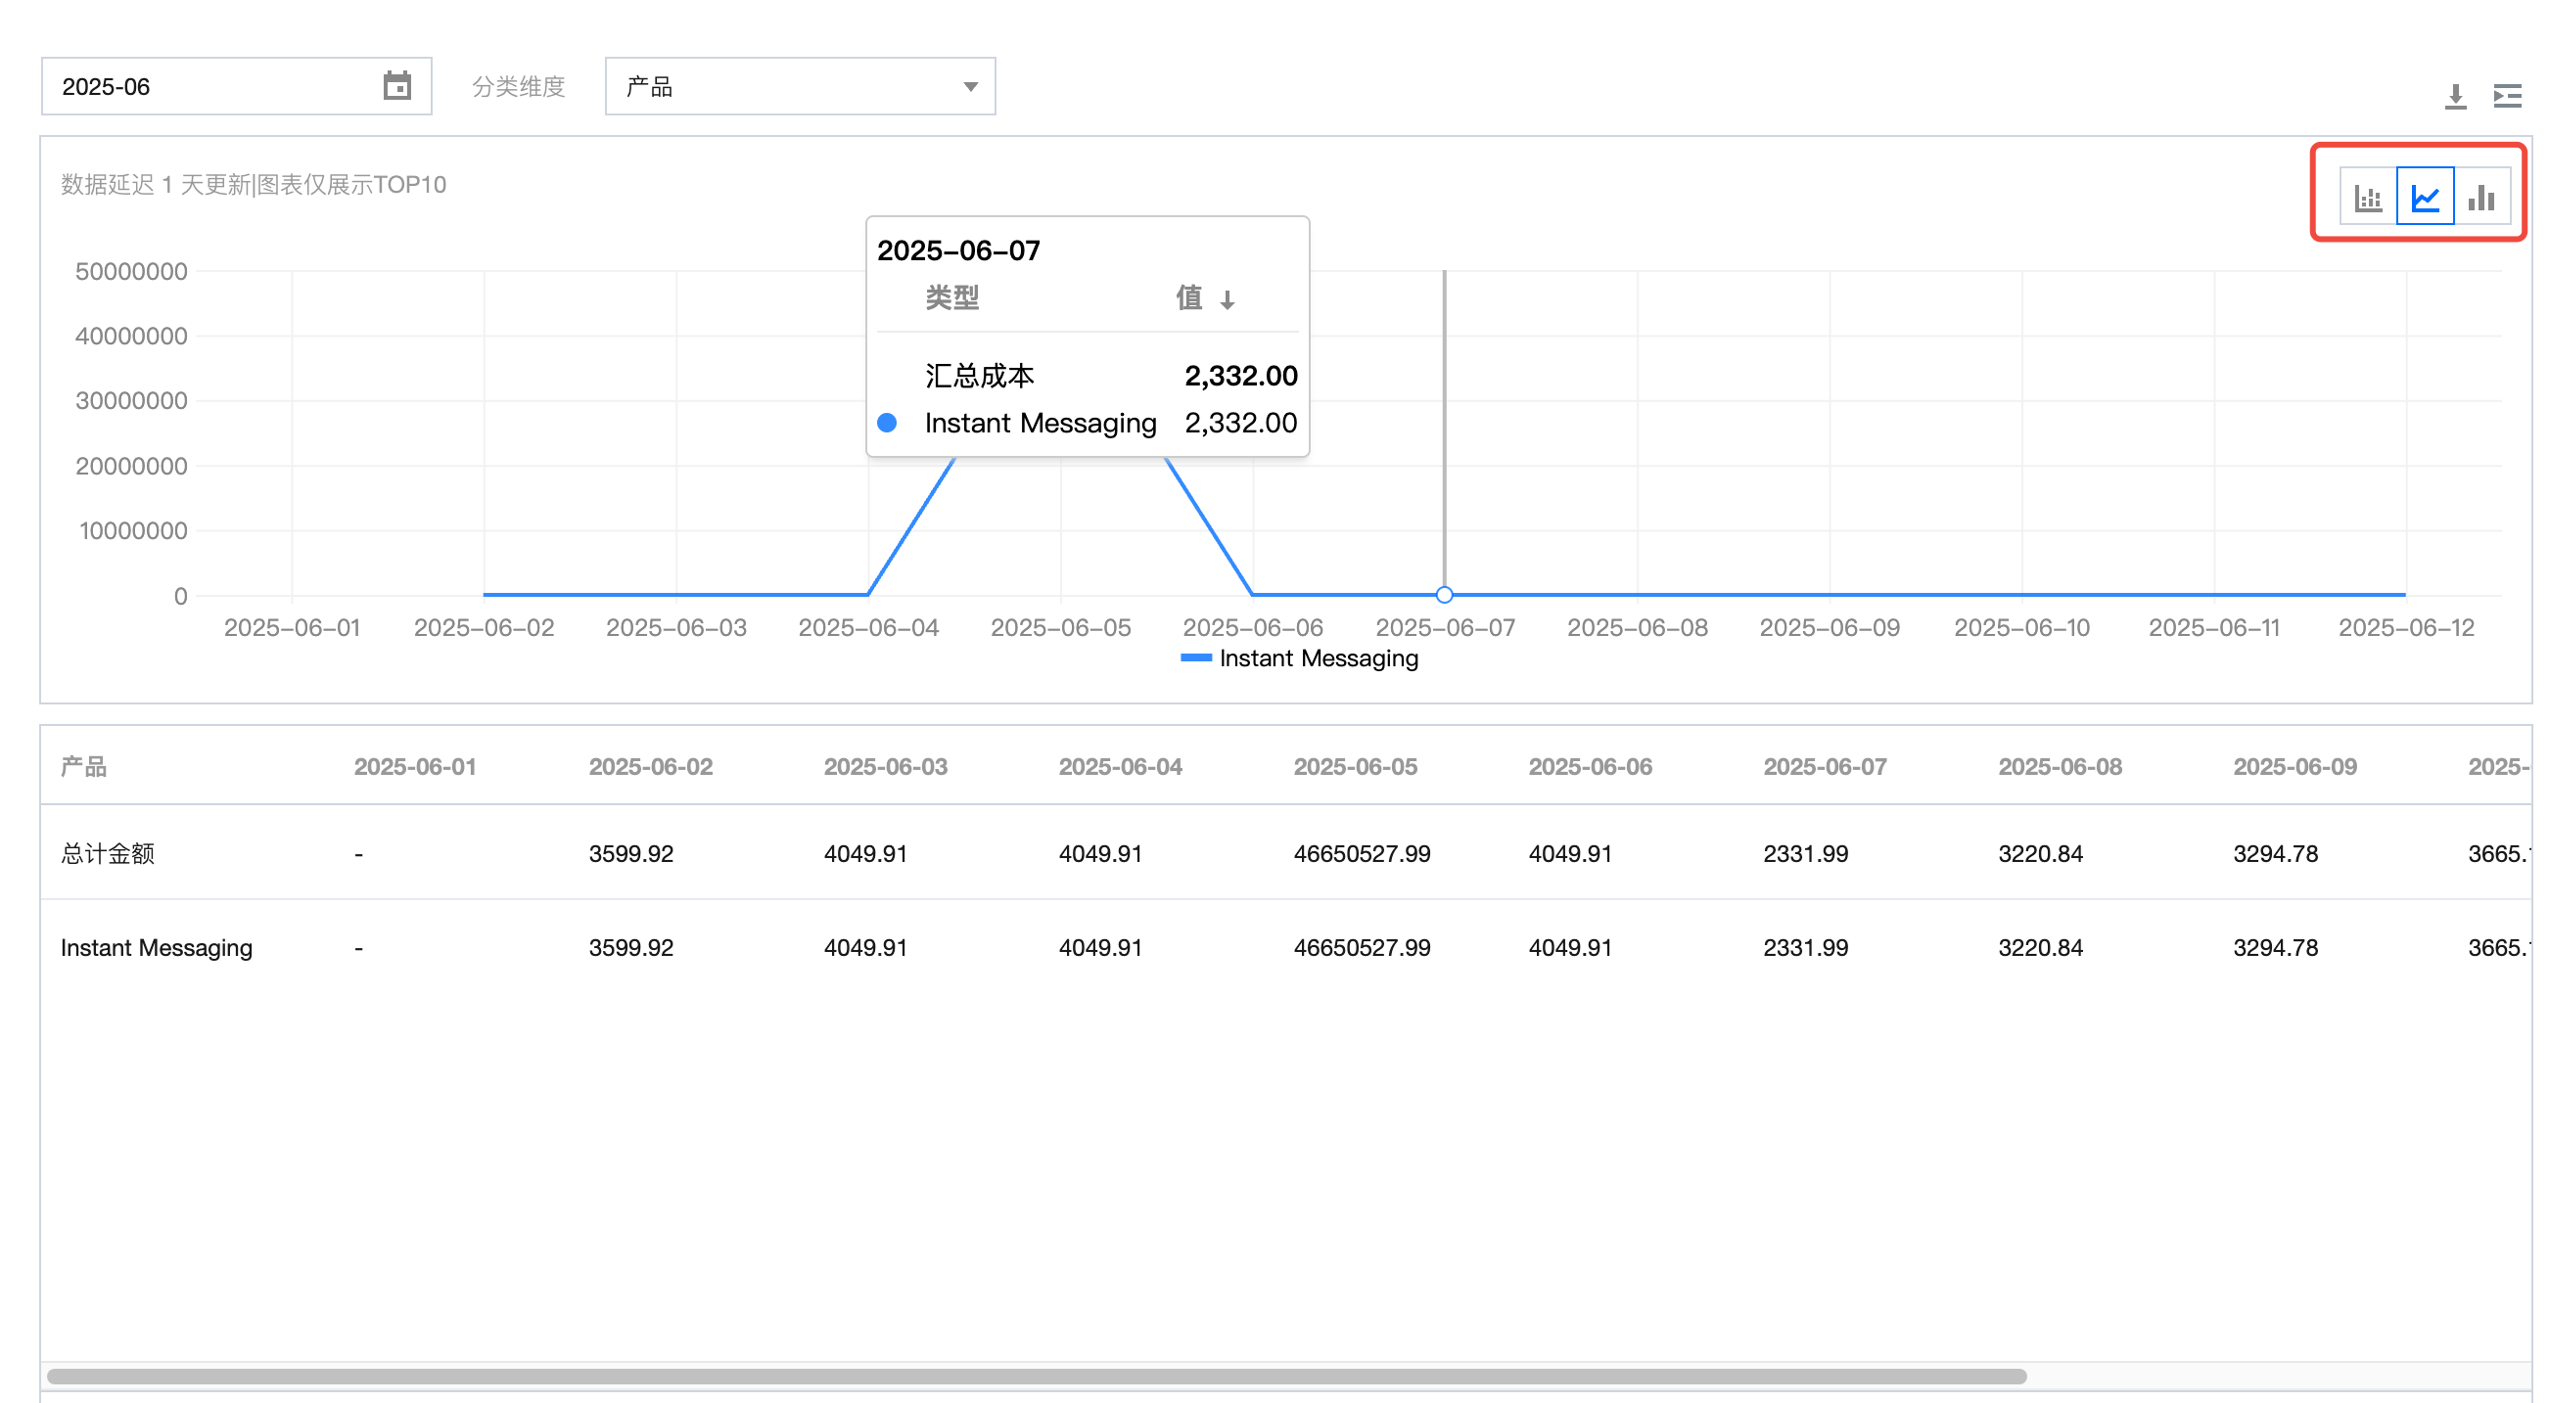Click the horizontal table scrollbar
The image size is (2549, 1403).
(1035, 1376)
